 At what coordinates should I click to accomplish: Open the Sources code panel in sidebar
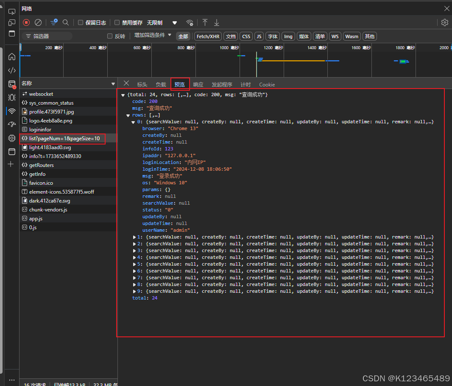pos(12,70)
